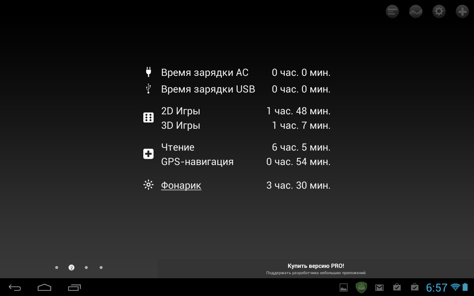This screenshot has width=474, height=296.
Task: Switch to third page indicator dot
Action: point(86,268)
